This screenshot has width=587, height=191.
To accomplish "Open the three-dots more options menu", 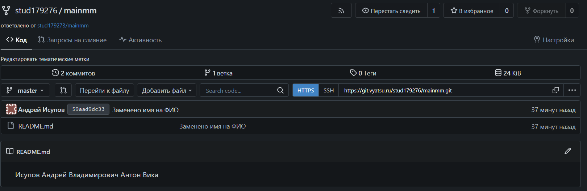I will 572,90.
